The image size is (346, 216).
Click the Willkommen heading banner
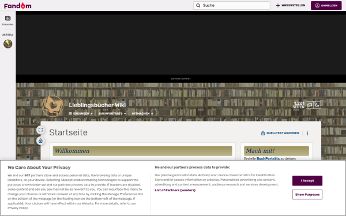[142, 151]
